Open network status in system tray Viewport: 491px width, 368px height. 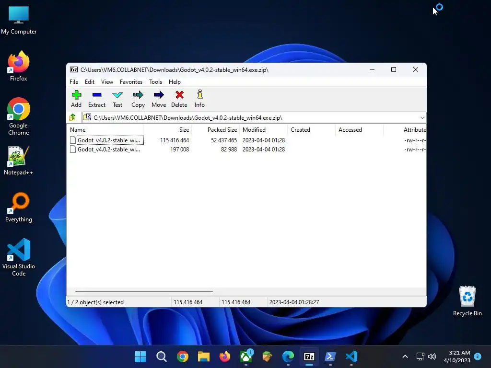(420, 356)
